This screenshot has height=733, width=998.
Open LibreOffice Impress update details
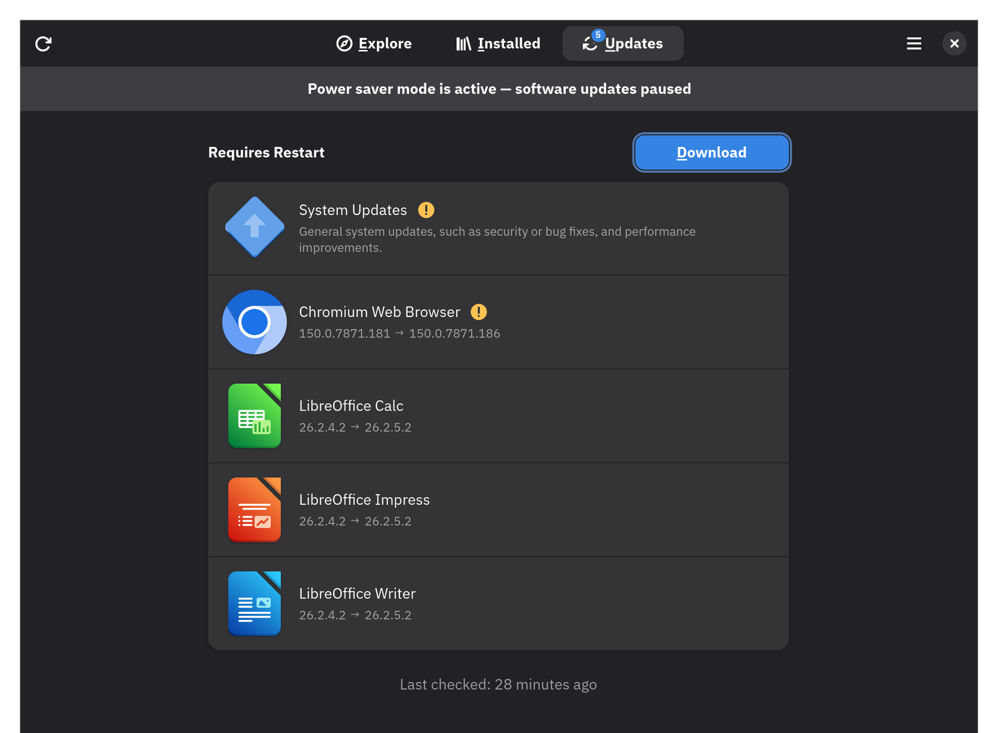[x=498, y=510]
